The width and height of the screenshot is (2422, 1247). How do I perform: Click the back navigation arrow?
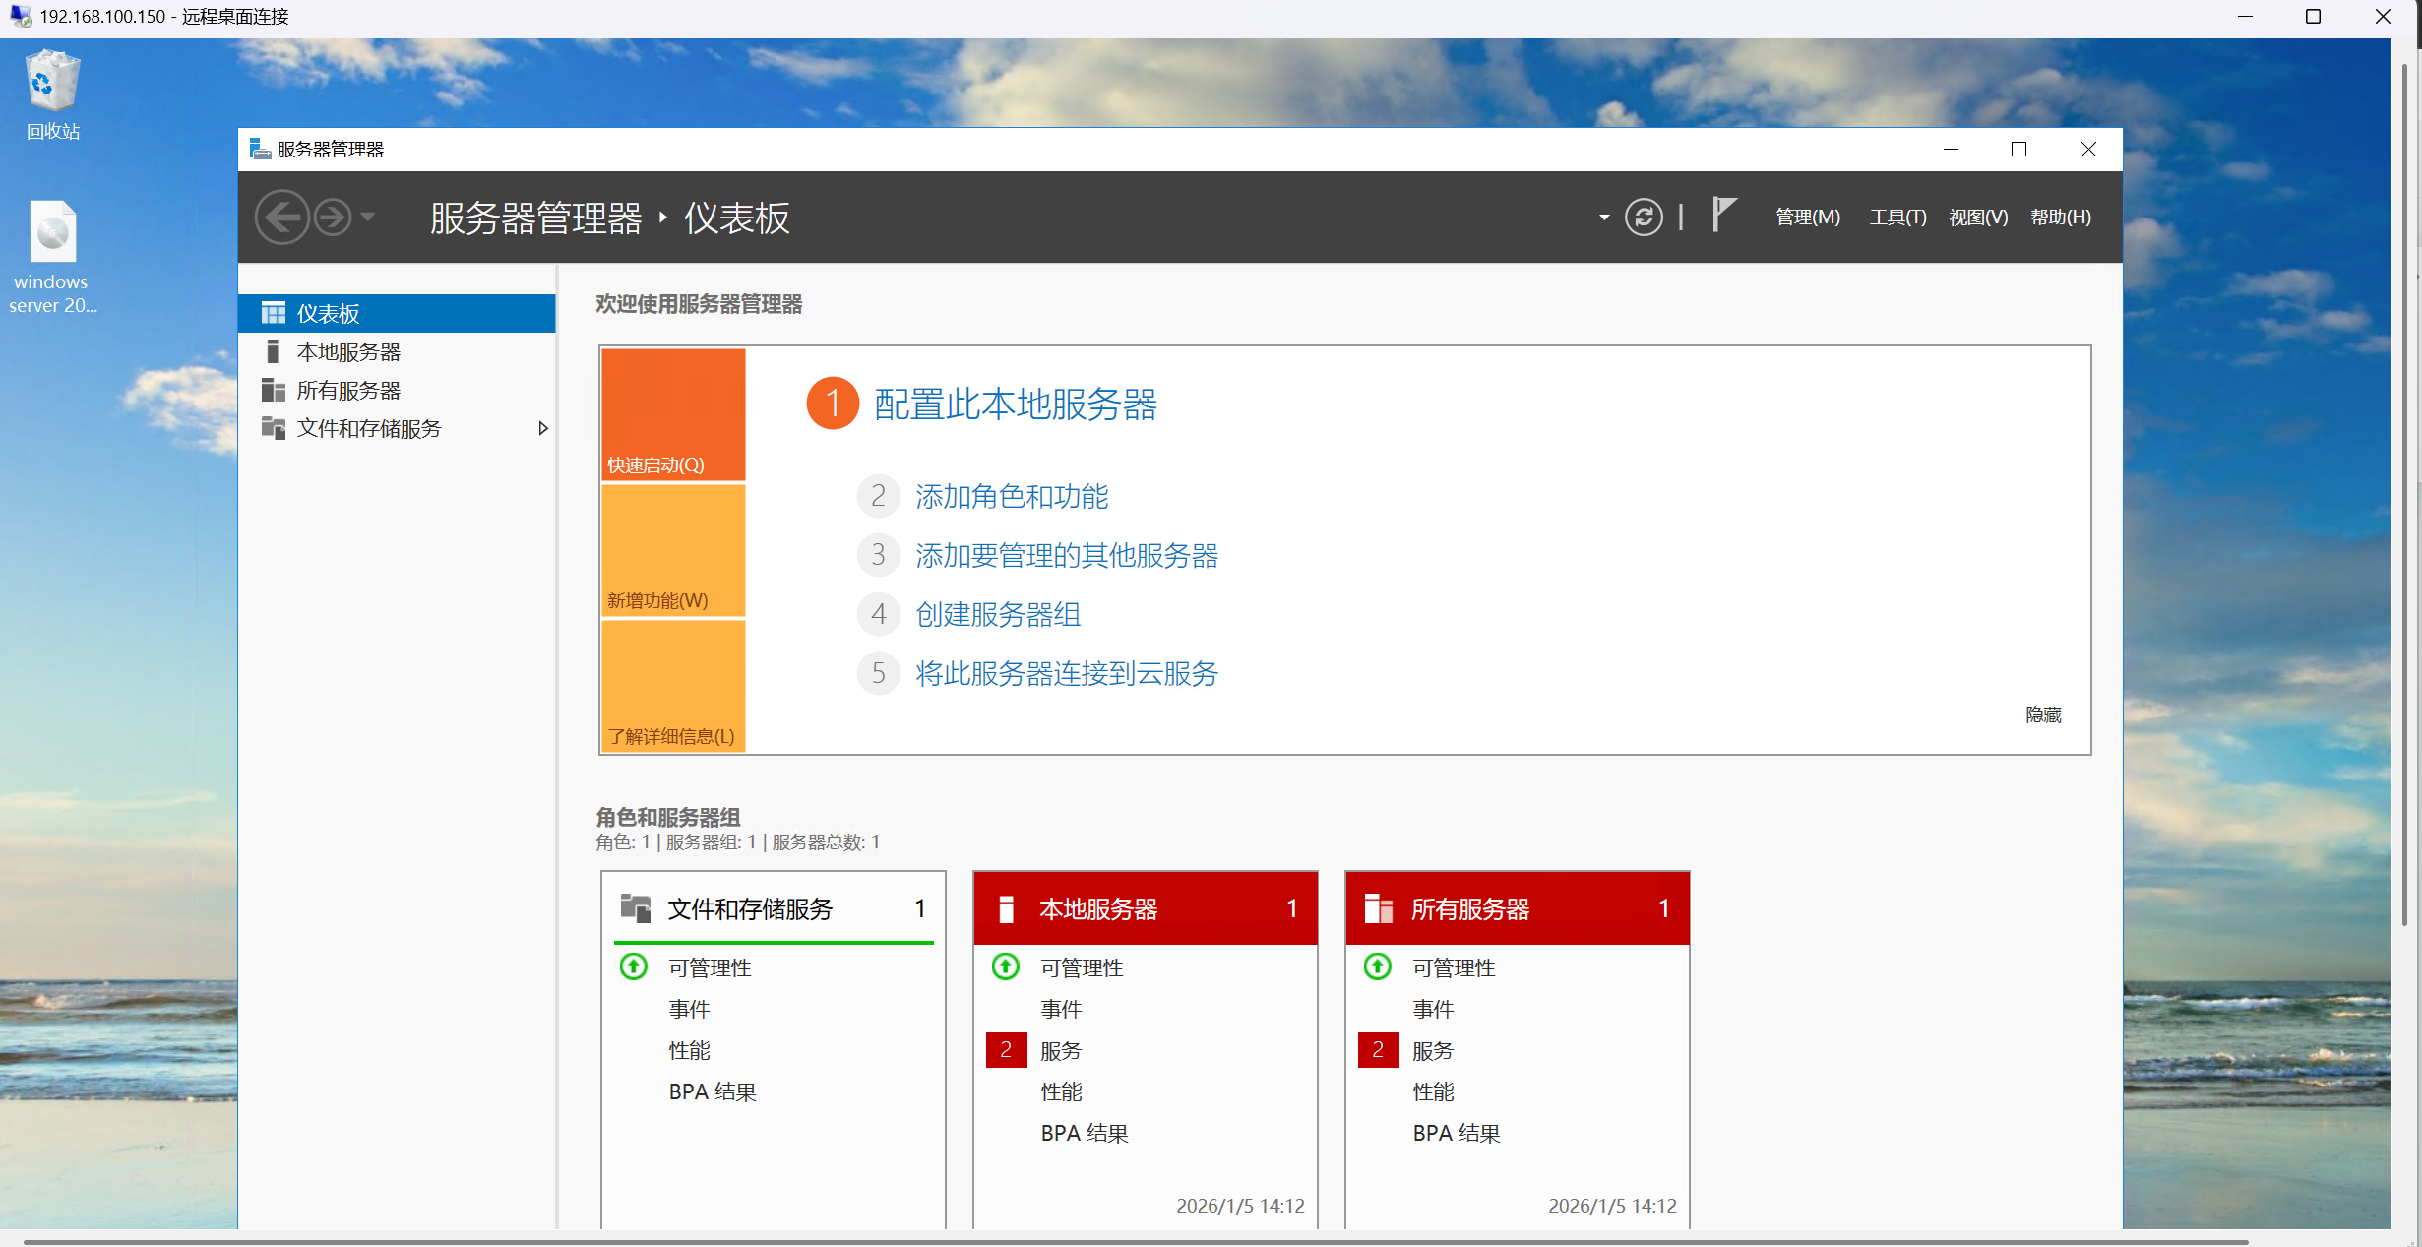tap(282, 217)
